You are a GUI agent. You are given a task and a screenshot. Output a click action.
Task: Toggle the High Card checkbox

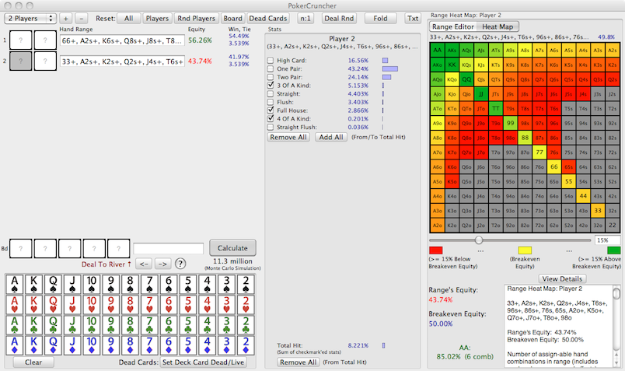pyautogui.click(x=271, y=60)
